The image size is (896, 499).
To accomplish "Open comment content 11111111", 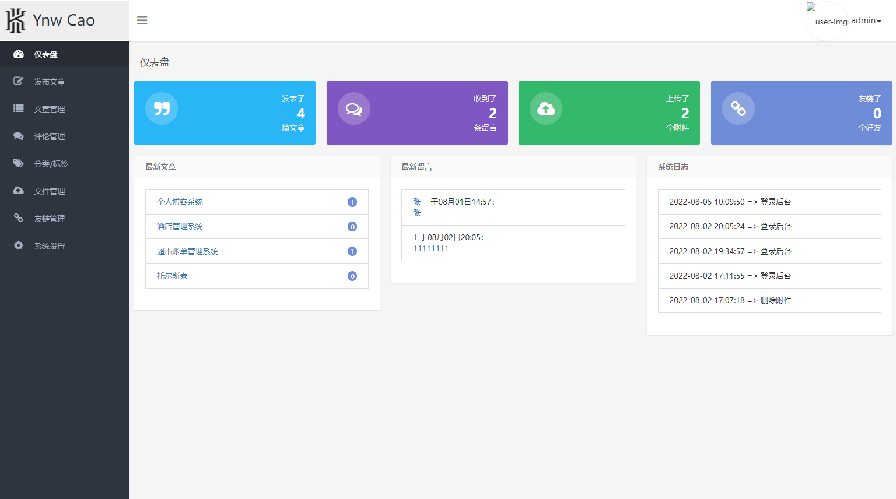I will (x=431, y=248).
